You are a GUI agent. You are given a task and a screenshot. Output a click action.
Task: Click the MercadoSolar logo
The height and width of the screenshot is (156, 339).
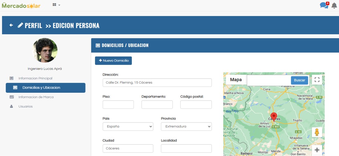tap(21, 5)
